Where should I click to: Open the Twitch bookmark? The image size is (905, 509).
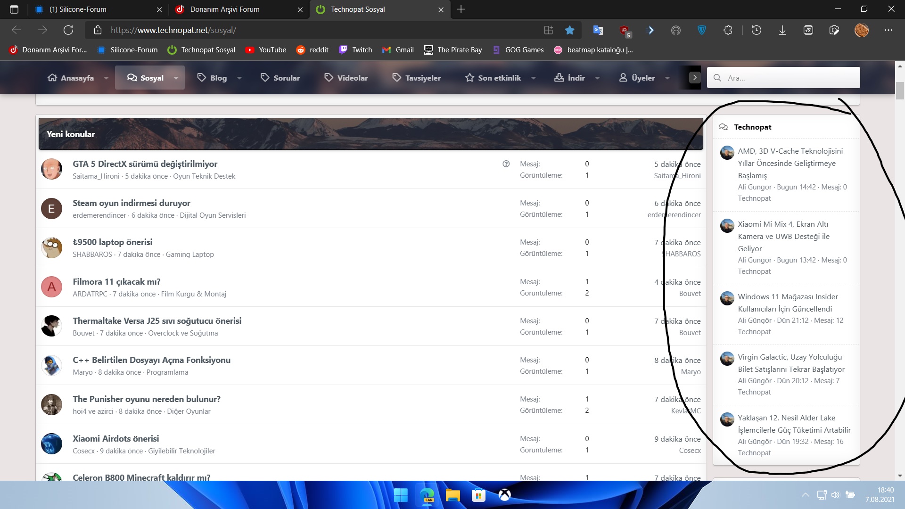coord(356,50)
